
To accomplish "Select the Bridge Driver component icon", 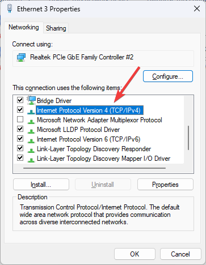I will click(31, 100).
